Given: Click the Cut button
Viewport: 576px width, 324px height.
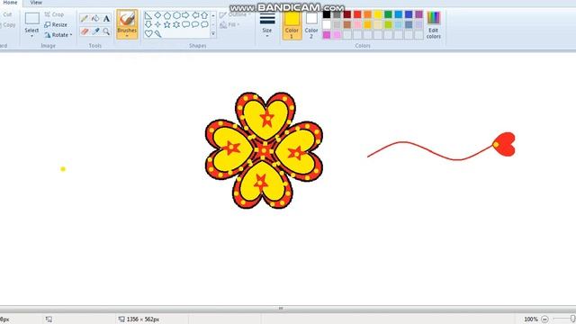Looking at the screenshot, I should click(x=7, y=14).
